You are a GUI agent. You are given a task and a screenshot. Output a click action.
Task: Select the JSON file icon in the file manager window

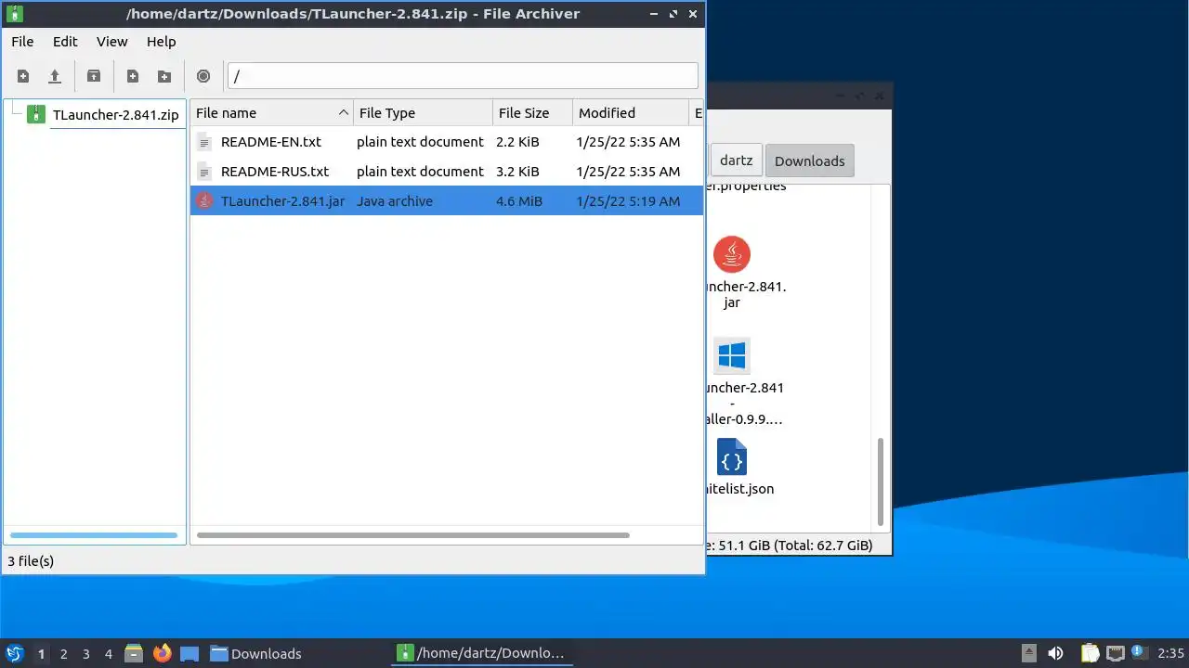click(x=732, y=457)
